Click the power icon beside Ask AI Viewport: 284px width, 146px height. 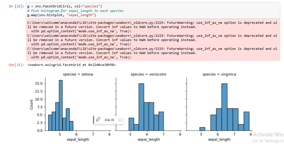tap(120, 120)
